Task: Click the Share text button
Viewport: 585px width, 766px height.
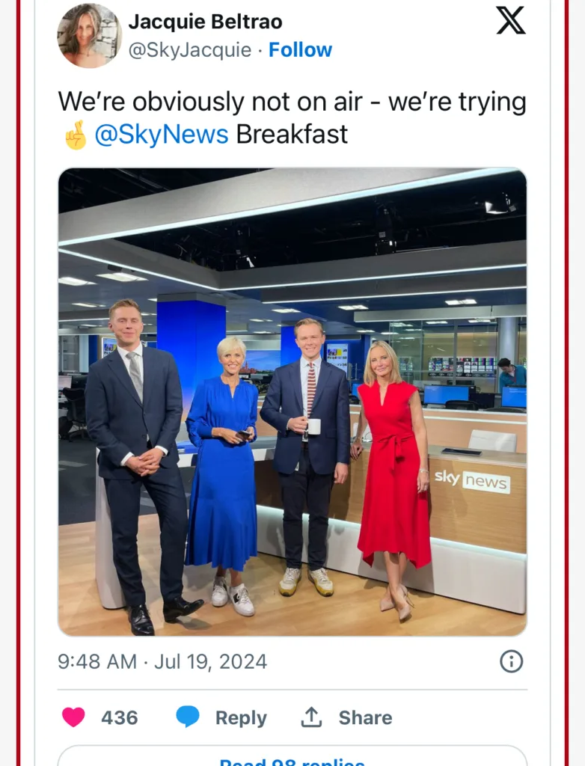Action: [x=365, y=717]
